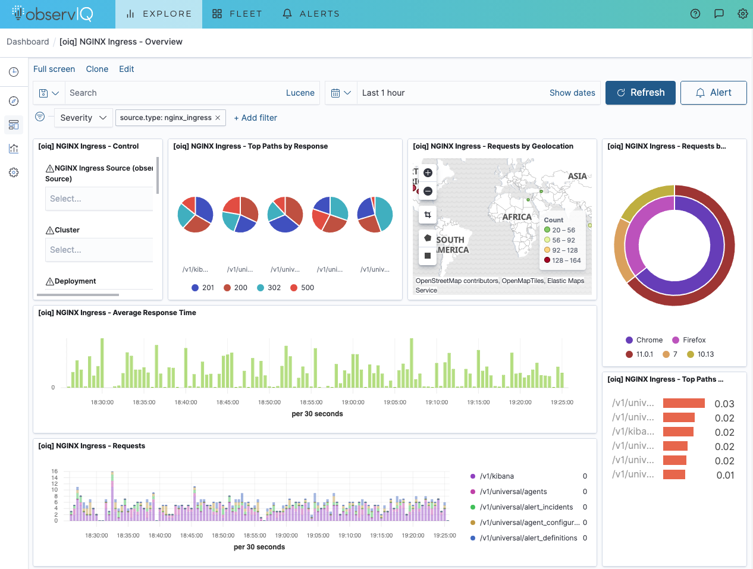Open the calendar quick date menu

[x=341, y=93]
